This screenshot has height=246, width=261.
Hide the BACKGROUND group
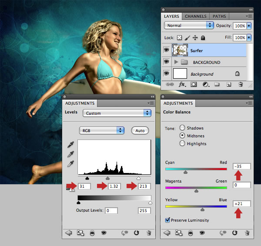(166, 62)
